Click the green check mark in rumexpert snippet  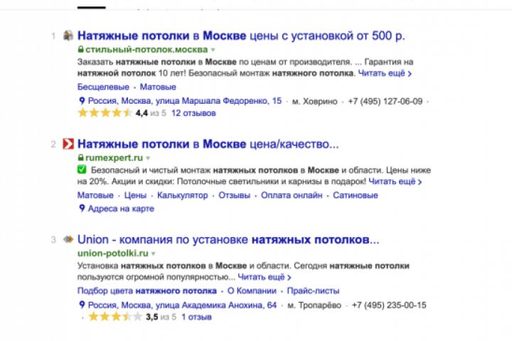[x=81, y=171]
